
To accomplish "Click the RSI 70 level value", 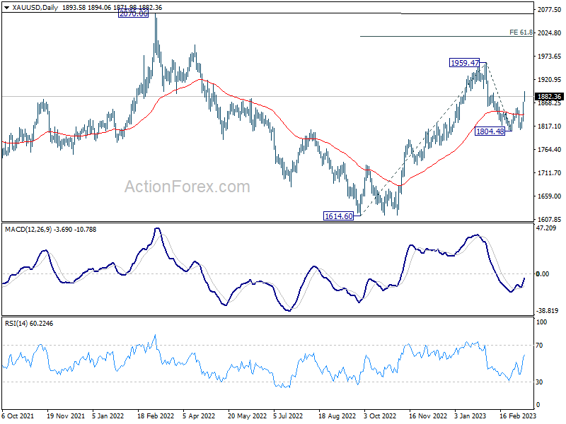I will click(x=539, y=346).
